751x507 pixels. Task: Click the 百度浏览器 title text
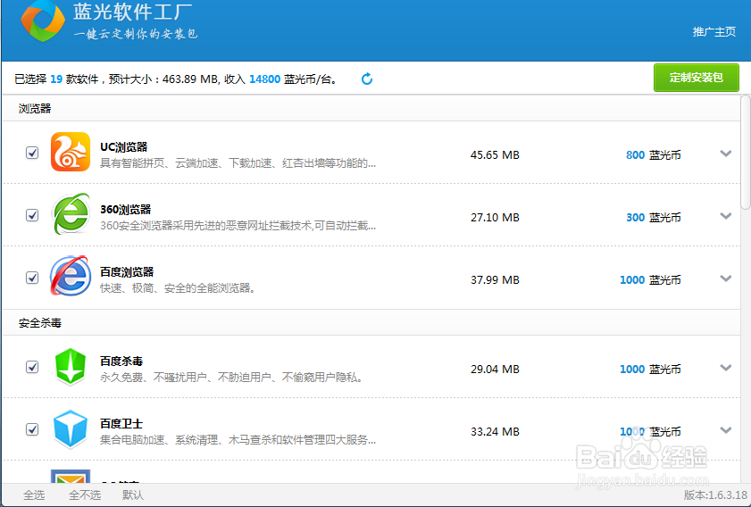tap(127, 272)
